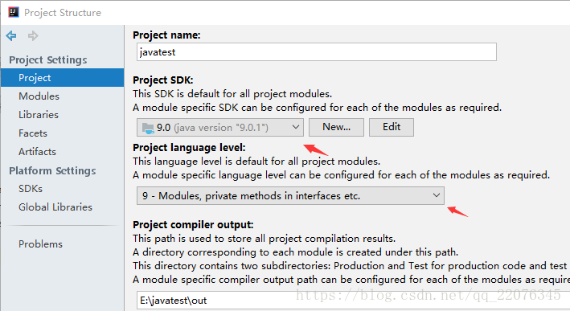Click the IntelliJ IDEA logo in title bar
This screenshot has width=570, height=311.
14,12
